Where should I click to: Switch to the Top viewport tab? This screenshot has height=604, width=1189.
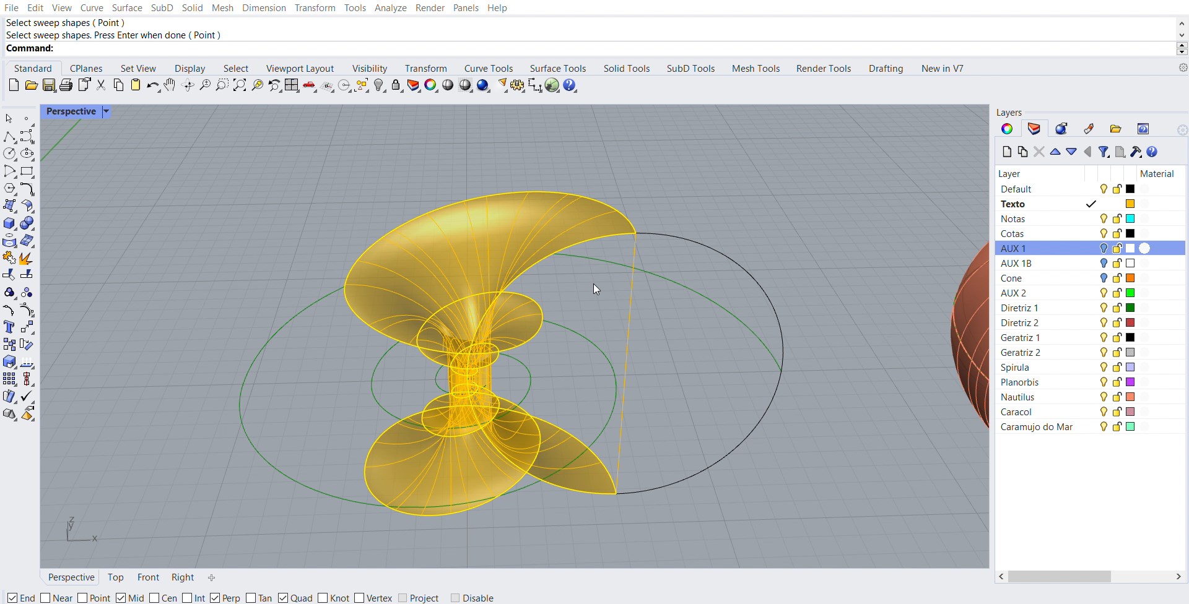click(115, 577)
